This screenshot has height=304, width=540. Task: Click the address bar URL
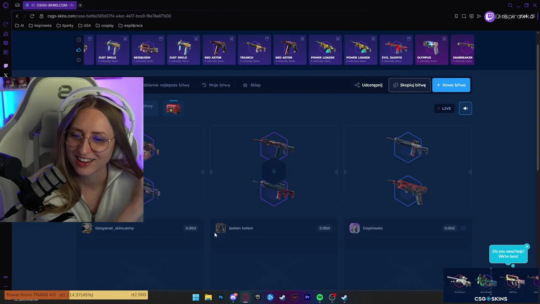(109, 16)
